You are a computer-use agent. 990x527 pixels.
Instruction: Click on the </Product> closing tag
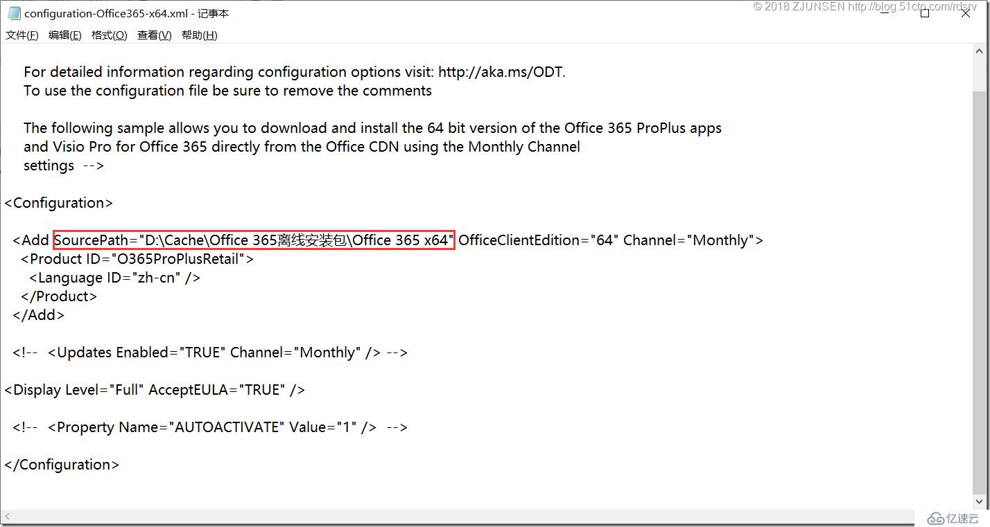(x=59, y=296)
